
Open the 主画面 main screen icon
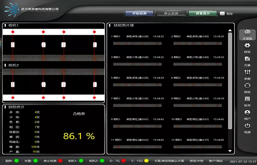click(247, 32)
